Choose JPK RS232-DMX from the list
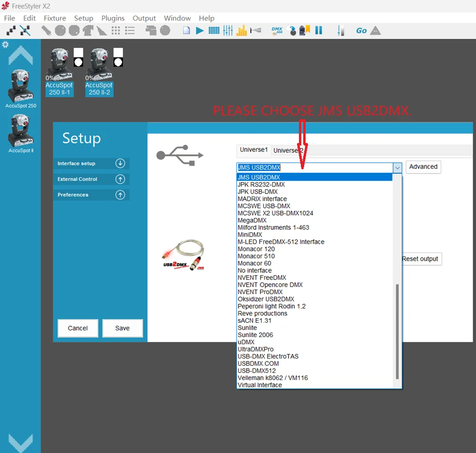Screen dimensions: 476x453 315,185
